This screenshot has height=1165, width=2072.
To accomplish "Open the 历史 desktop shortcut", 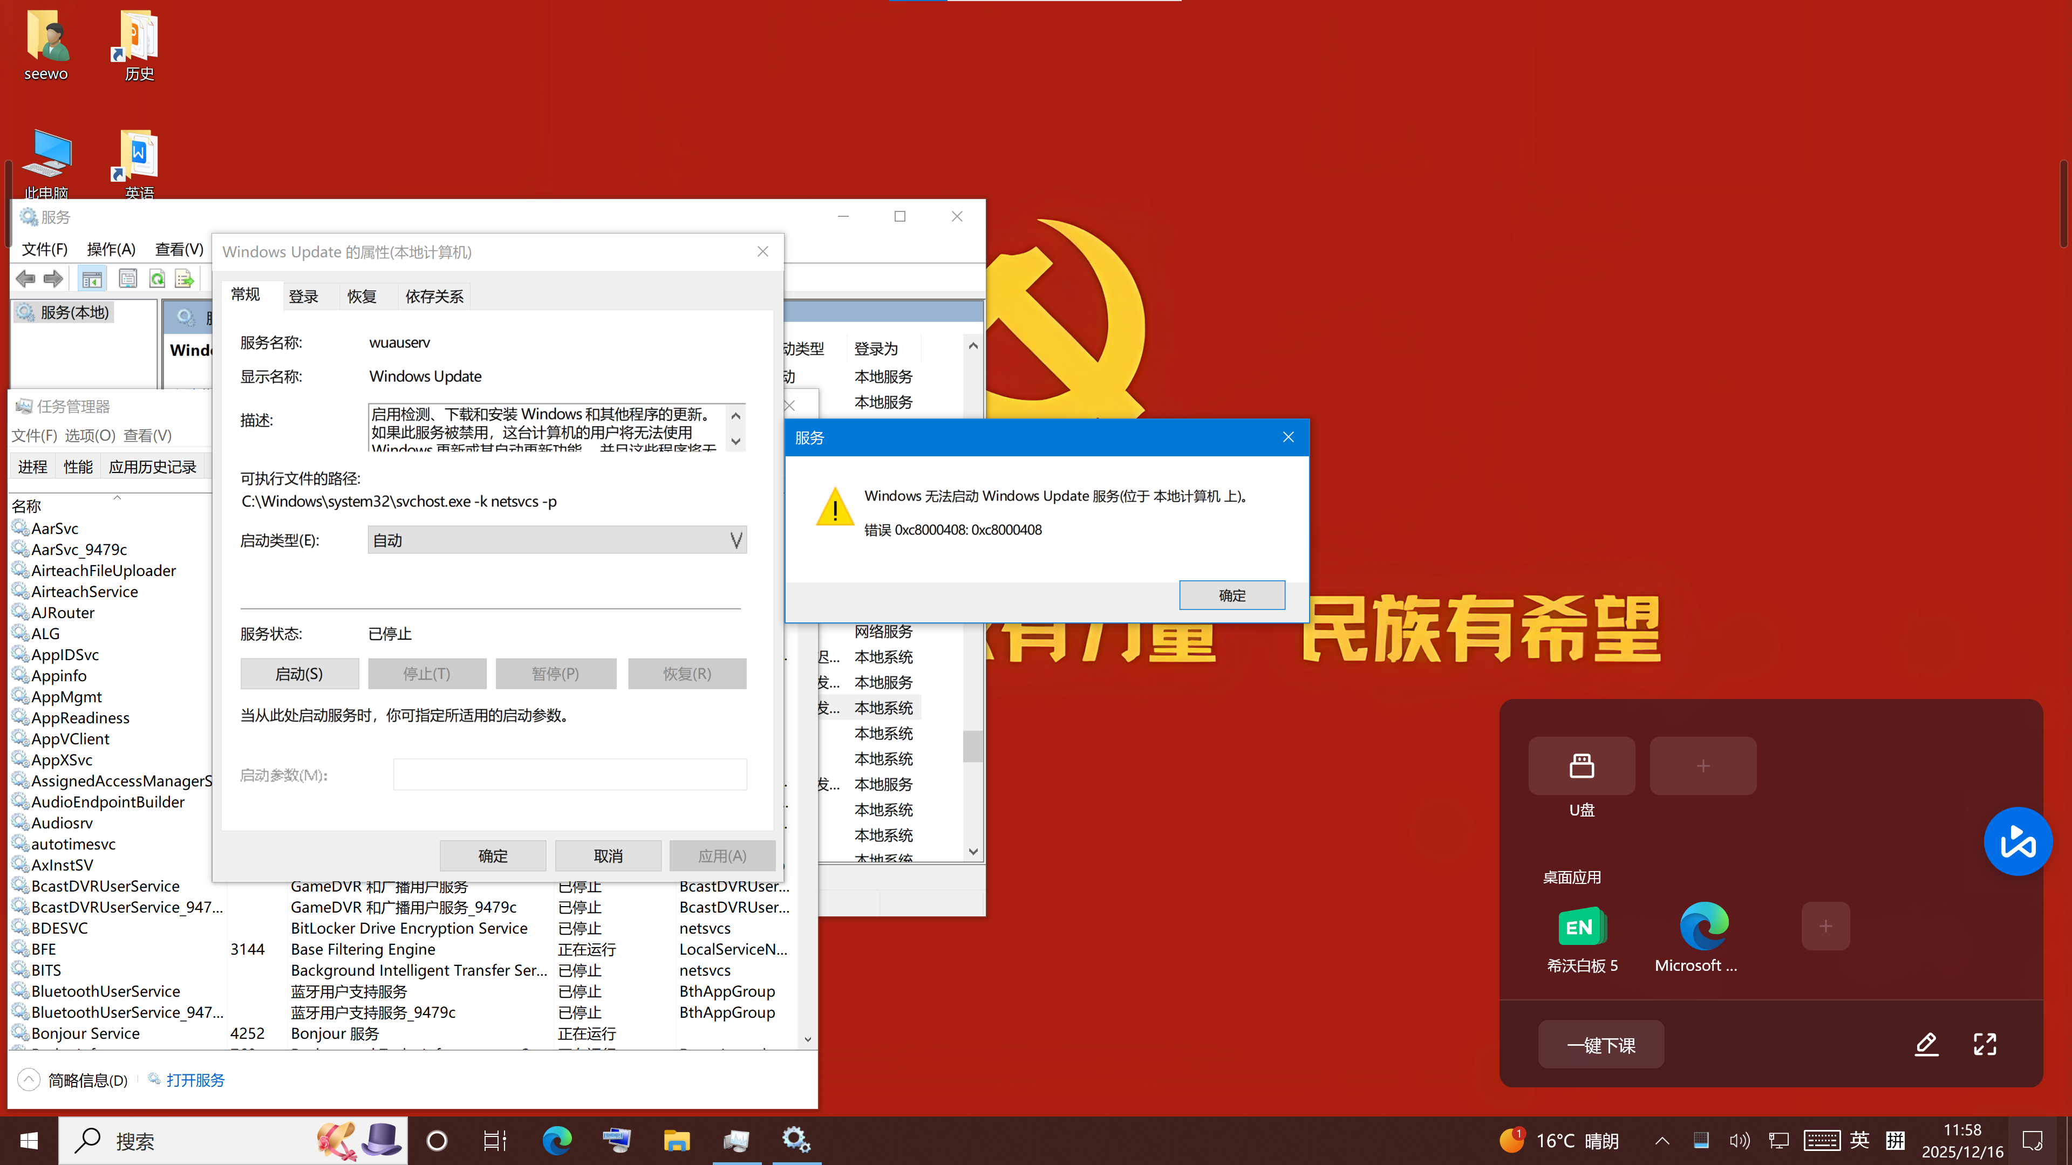I will coord(139,46).
